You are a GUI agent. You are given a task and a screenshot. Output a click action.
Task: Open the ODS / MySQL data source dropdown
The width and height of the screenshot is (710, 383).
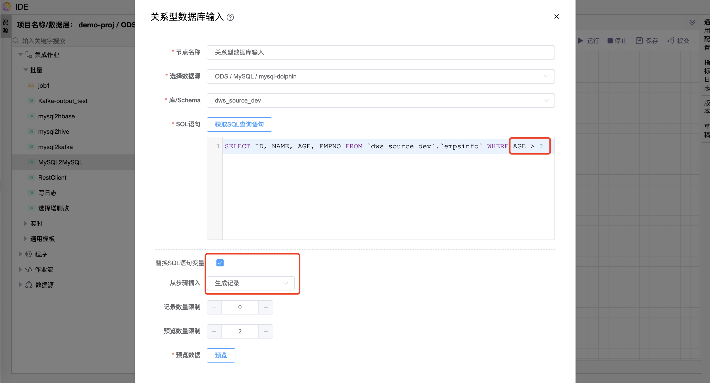pyautogui.click(x=381, y=76)
